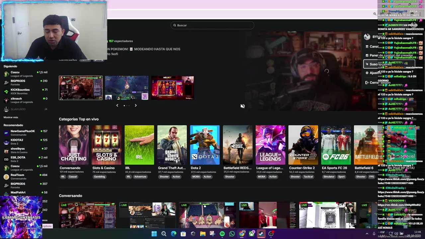This screenshot has height=239, width=425.
Task: Open sheelbyss Slots & Casino channel
Action: [x=26, y=150]
